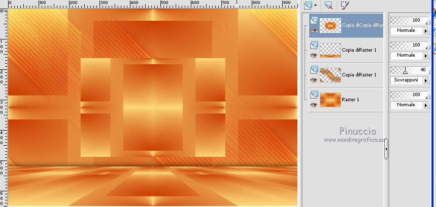
Task: Select 'Copia diRaster 1' layer with Normale blend
Action: pos(359,50)
